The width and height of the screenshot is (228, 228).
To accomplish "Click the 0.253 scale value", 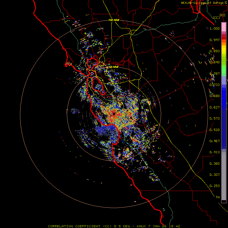I will click(x=215, y=186).
